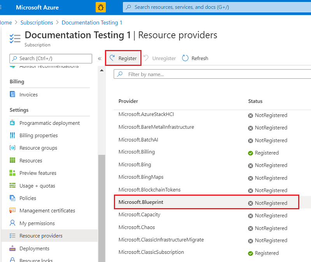Screen dimensions: 311x262
Task: Click the Refresh circular arrow icon
Action: 185,58
